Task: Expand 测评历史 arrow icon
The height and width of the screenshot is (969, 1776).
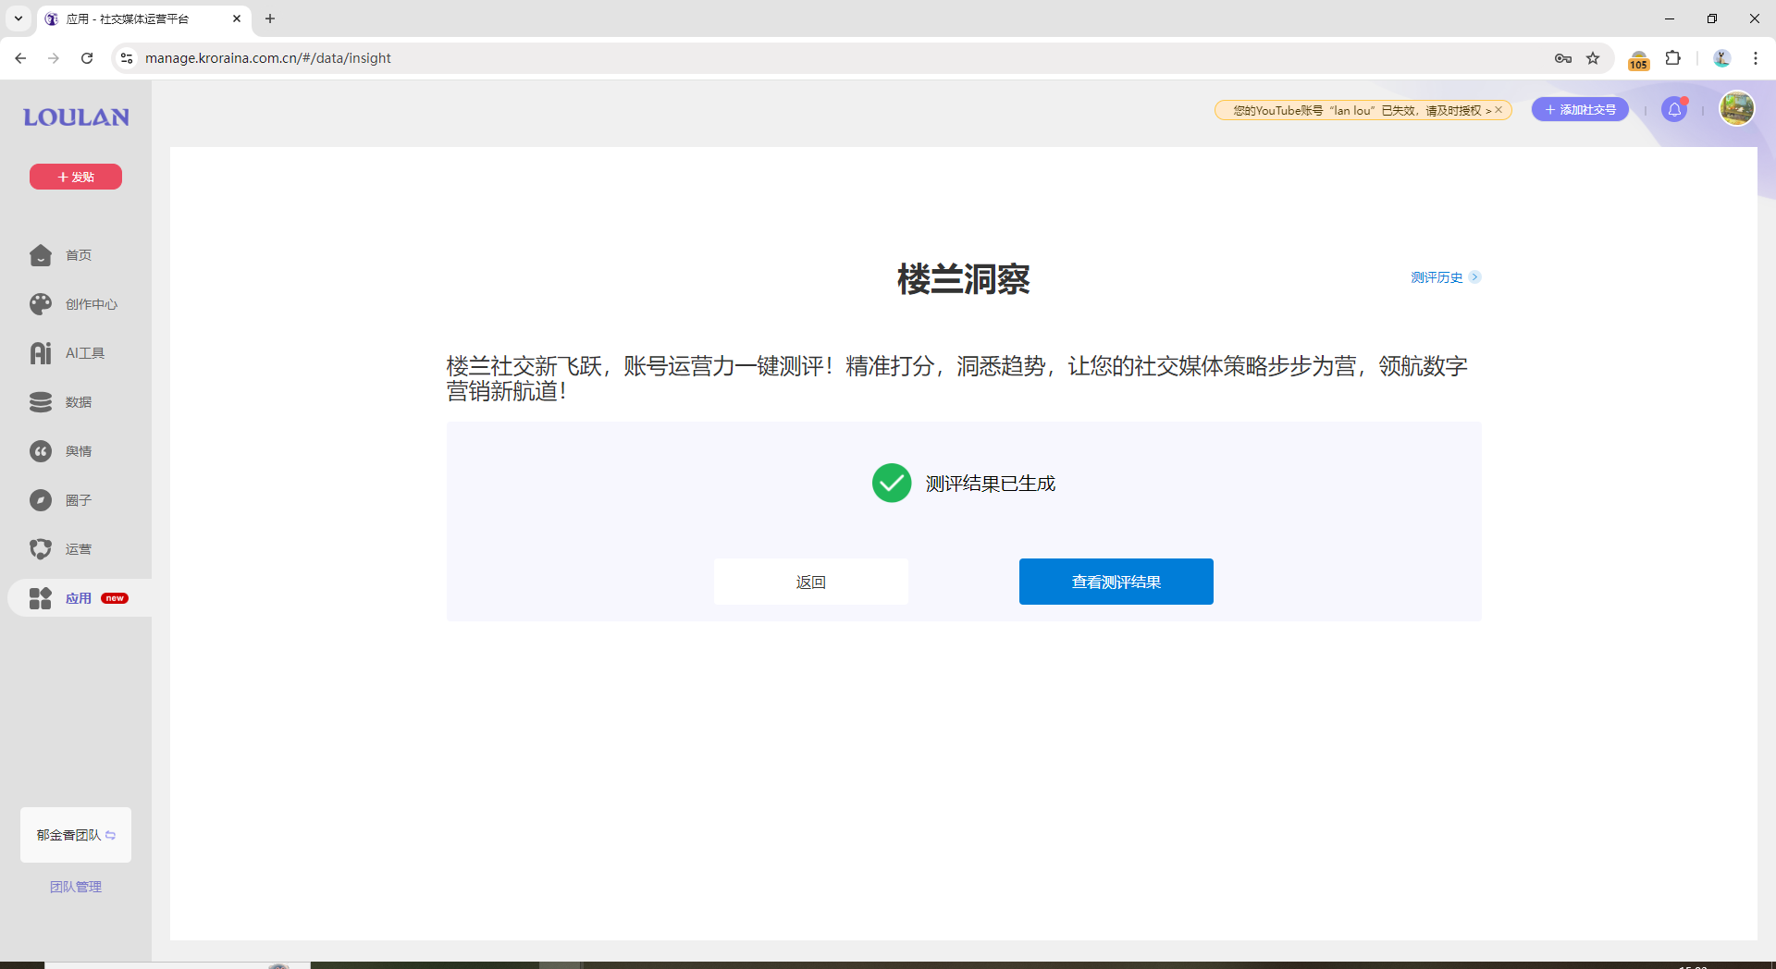Action: click(1474, 277)
